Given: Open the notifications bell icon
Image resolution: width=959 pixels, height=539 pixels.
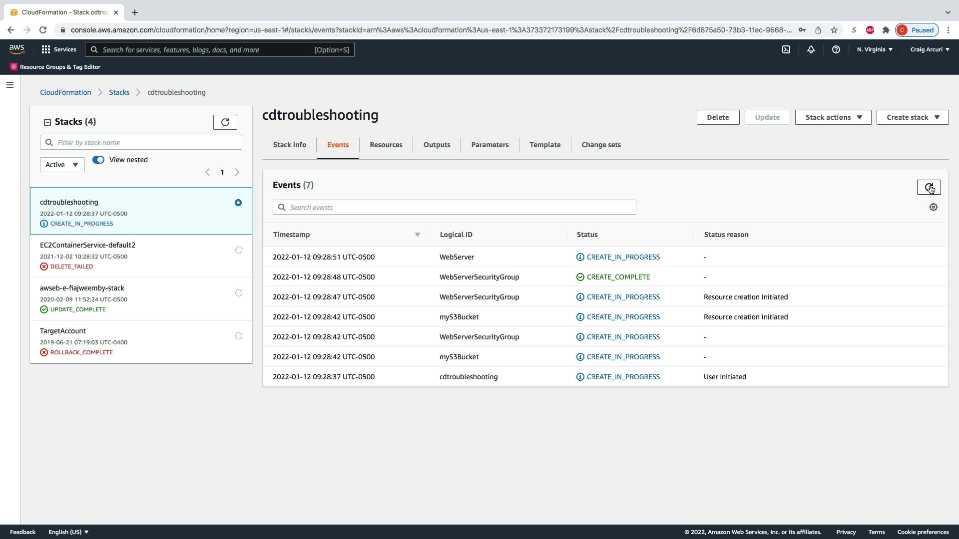Looking at the screenshot, I should 811,49.
